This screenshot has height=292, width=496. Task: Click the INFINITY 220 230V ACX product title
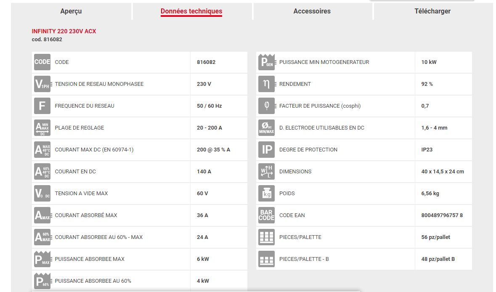click(64, 32)
